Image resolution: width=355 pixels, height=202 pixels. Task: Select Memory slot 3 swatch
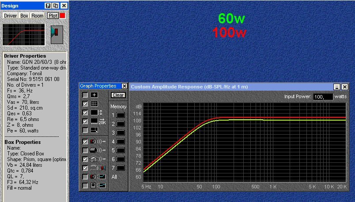[x=121, y=133]
